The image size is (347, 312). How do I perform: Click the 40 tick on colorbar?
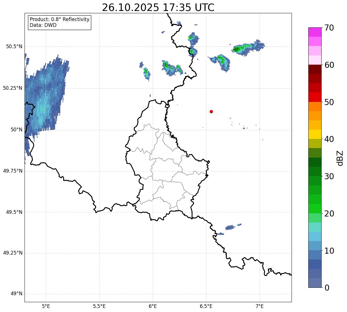pyautogui.click(x=329, y=139)
